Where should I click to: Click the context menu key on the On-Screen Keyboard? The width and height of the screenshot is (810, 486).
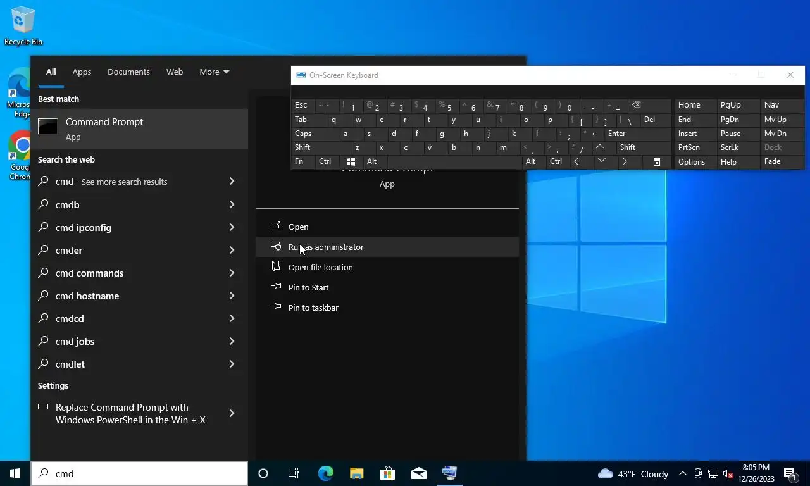tap(657, 161)
